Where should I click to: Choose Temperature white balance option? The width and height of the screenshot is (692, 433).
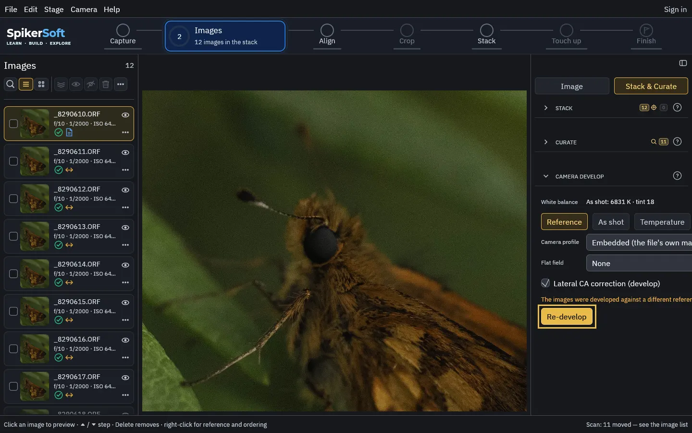tap(662, 222)
